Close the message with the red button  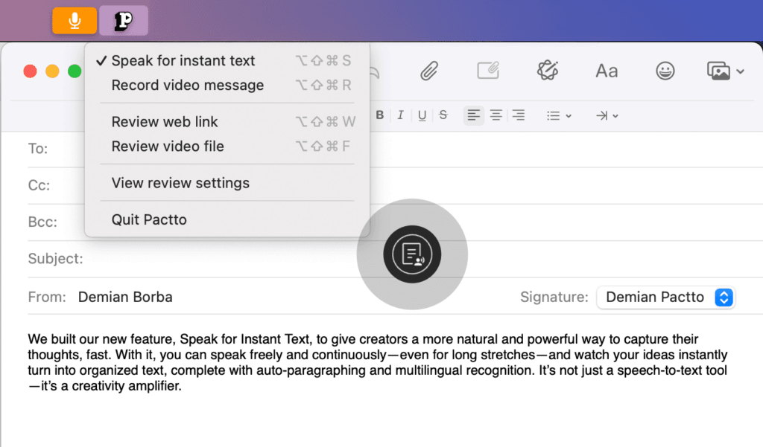(x=30, y=71)
